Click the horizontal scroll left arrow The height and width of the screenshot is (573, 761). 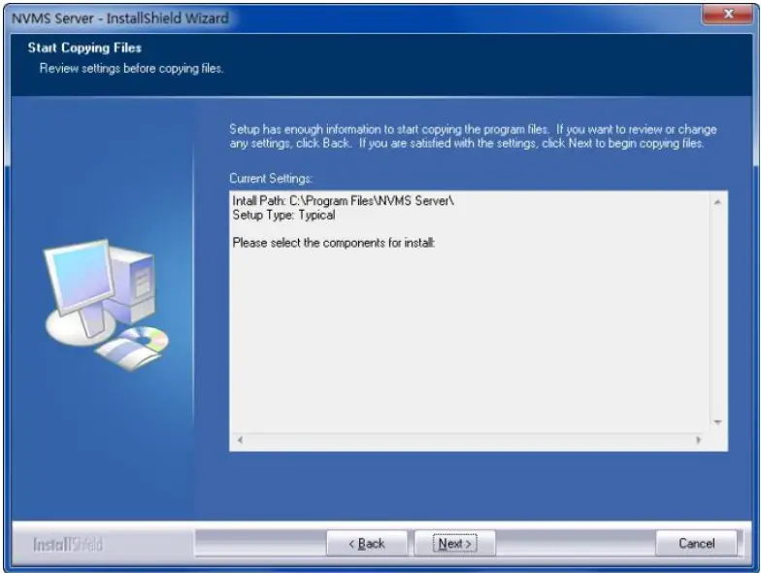(x=240, y=440)
